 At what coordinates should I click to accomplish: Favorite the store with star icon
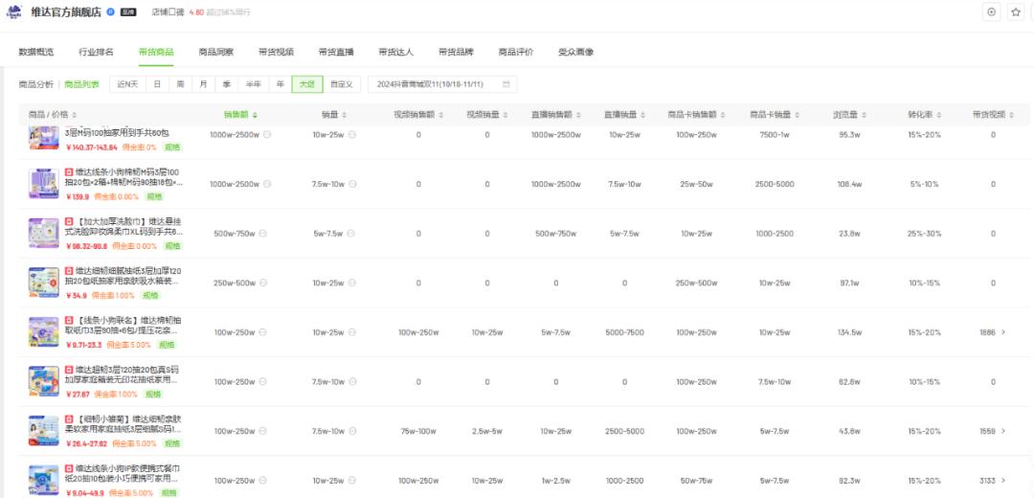(1016, 11)
